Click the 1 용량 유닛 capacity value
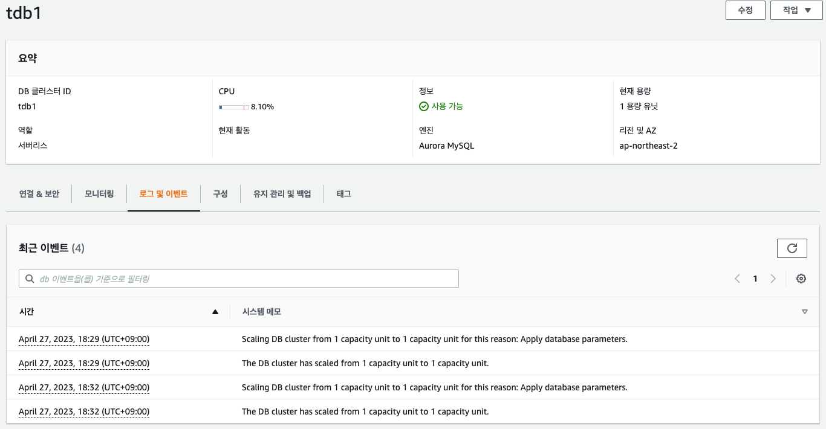Screen dimensions: 826x429 point(639,106)
